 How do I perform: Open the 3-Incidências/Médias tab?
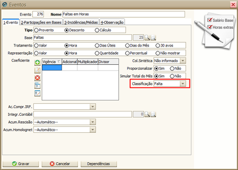click(81, 22)
